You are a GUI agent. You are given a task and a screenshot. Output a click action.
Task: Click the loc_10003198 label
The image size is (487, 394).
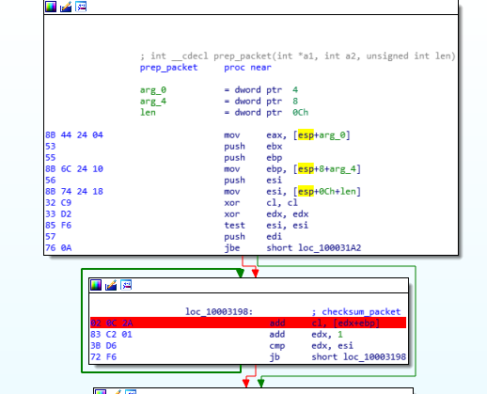click(x=219, y=312)
